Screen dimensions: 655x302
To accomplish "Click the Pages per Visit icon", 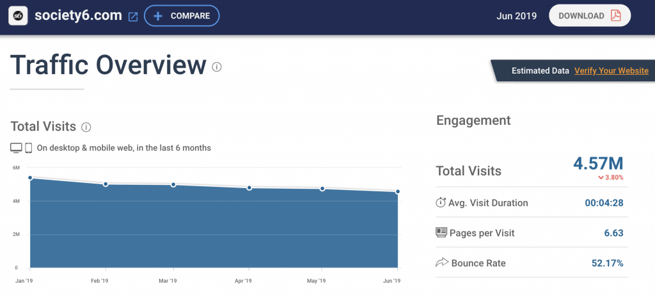I will tap(441, 232).
